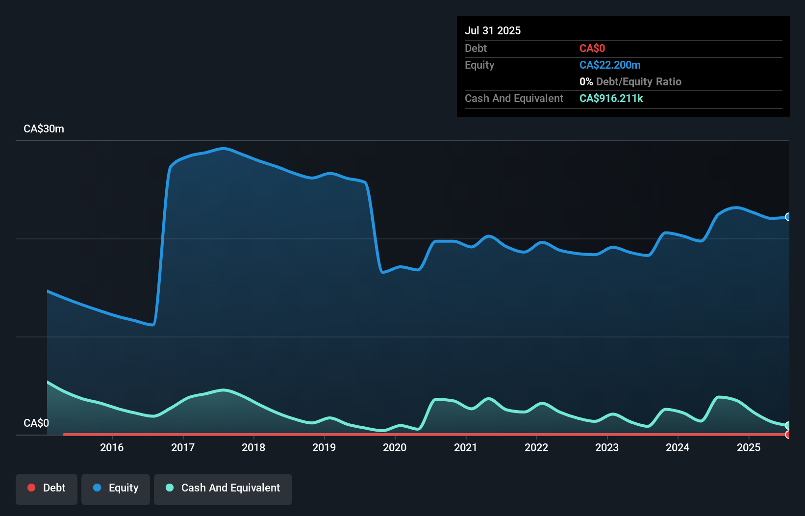Click the CA$0 red Debt value
This screenshot has height=516, width=805.
coord(592,48)
